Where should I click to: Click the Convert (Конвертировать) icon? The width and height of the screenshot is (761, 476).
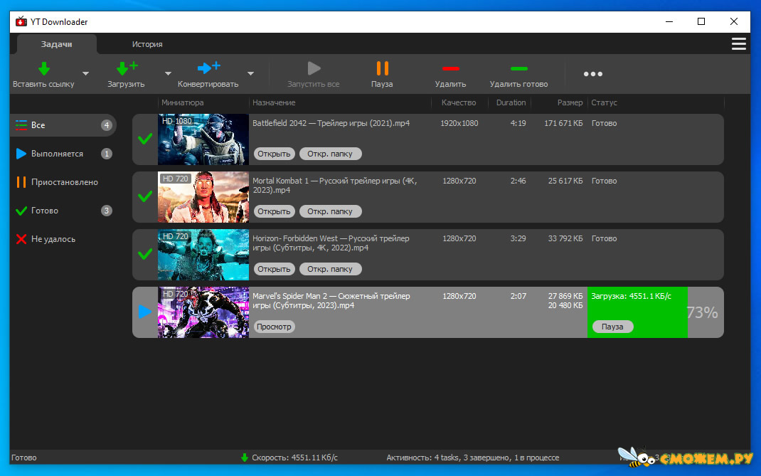tap(208, 68)
